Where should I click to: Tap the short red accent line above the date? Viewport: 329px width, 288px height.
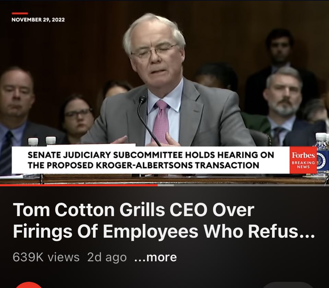tap(20, 13)
